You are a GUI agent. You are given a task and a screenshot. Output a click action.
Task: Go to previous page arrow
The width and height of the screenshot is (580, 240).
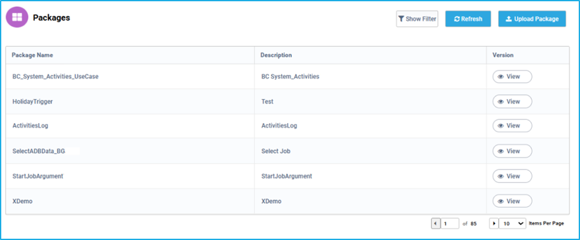click(436, 223)
